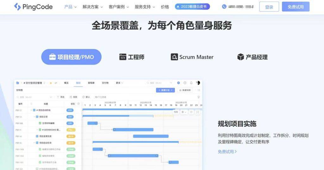
Task: Expand the 客户案例 menu
Action: [x=119, y=7]
